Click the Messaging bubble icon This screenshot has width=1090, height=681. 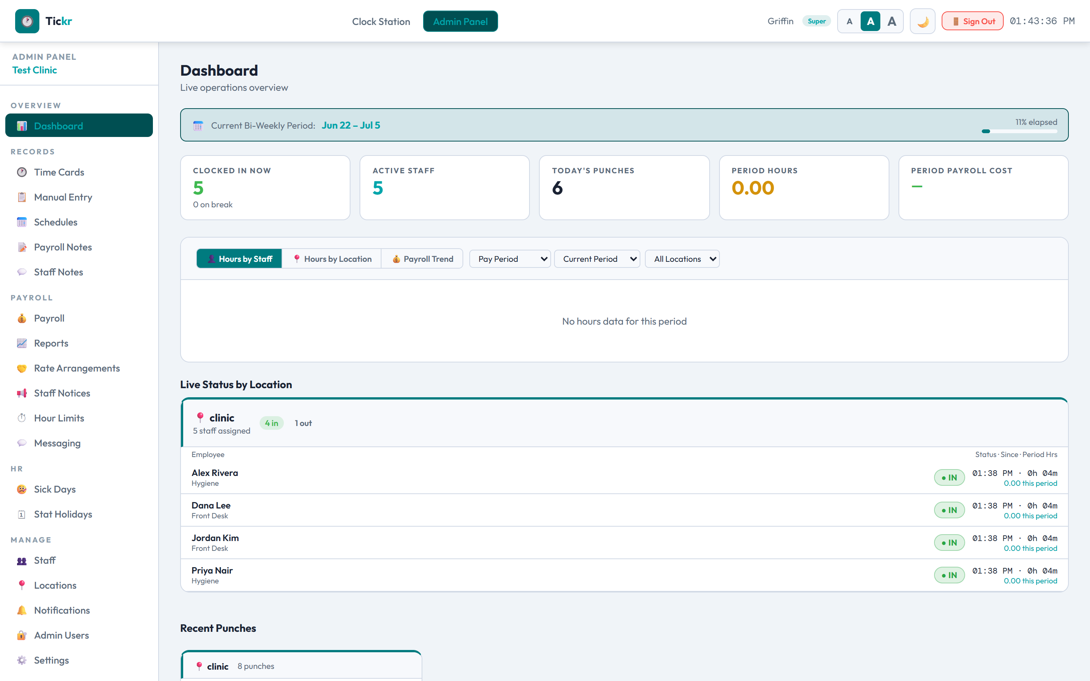click(22, 443)
